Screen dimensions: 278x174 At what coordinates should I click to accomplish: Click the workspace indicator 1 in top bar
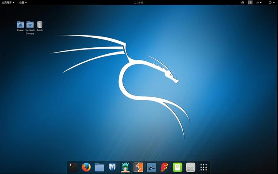tap(250, 3)
